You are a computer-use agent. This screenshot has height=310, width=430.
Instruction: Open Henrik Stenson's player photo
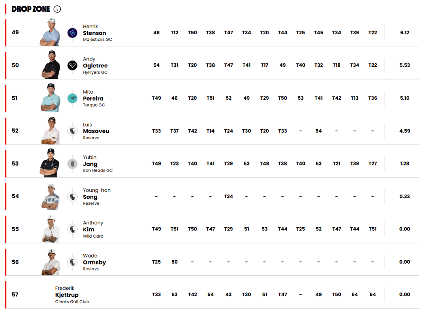pyautogui.click(x=51, y=32)
